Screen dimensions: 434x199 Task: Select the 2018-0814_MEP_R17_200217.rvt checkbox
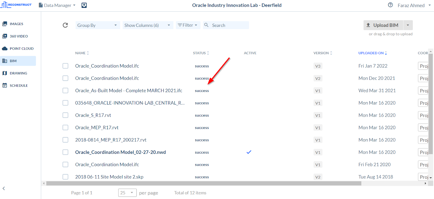pyautogui.click(x=65, y=140)
